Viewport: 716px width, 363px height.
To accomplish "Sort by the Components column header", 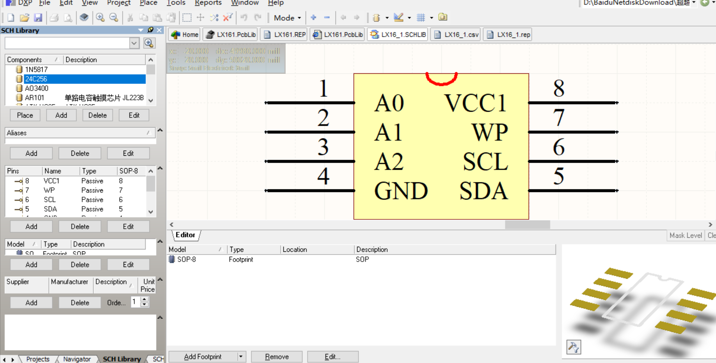I will coord(34,60).
